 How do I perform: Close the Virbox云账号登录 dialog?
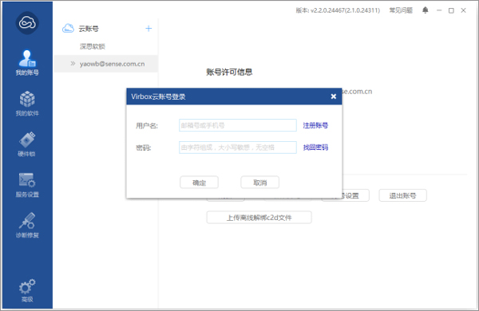[334, 96]
